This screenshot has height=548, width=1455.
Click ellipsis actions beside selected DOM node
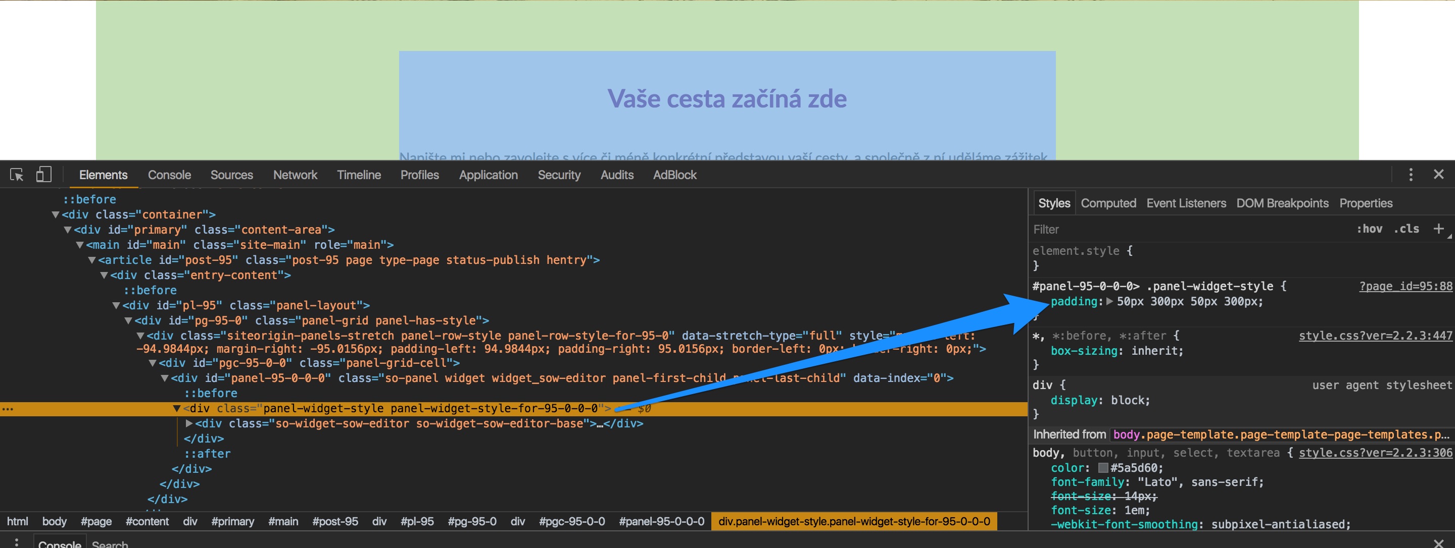pyautogui.click(x=8, y=409)
